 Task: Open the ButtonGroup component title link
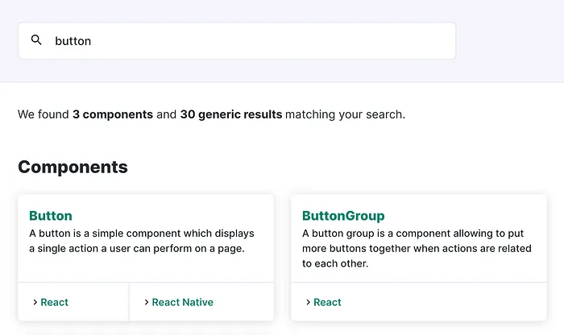pyautogui.click(x=343, y=216)
